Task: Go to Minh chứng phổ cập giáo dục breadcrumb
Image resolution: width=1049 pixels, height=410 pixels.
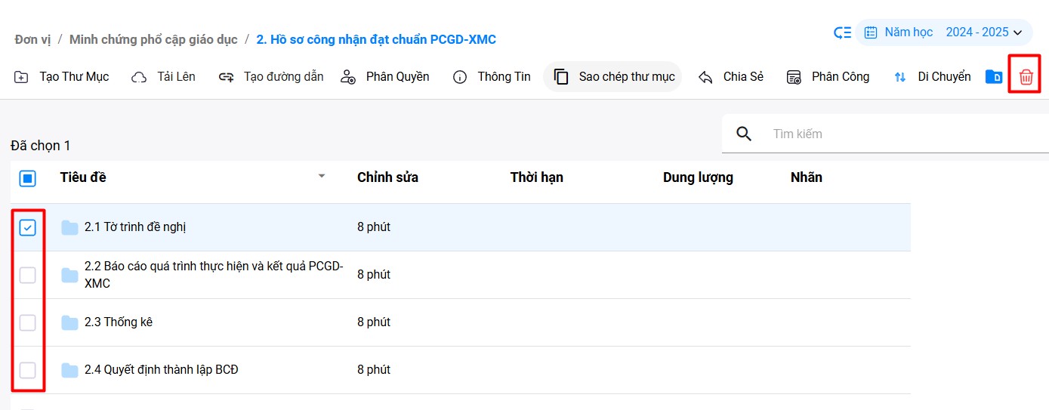Action: pos(153,39)
